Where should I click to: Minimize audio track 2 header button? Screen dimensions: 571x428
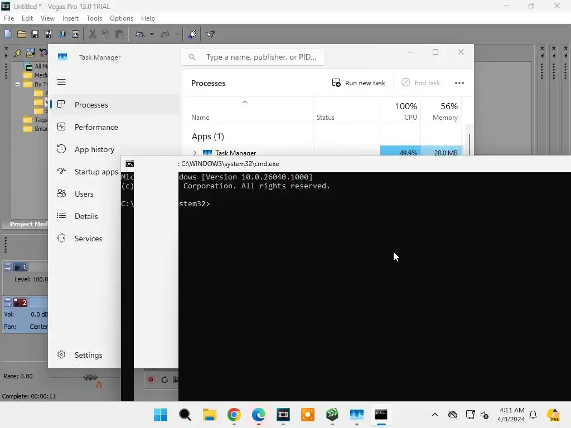click(x=8, y=303)
